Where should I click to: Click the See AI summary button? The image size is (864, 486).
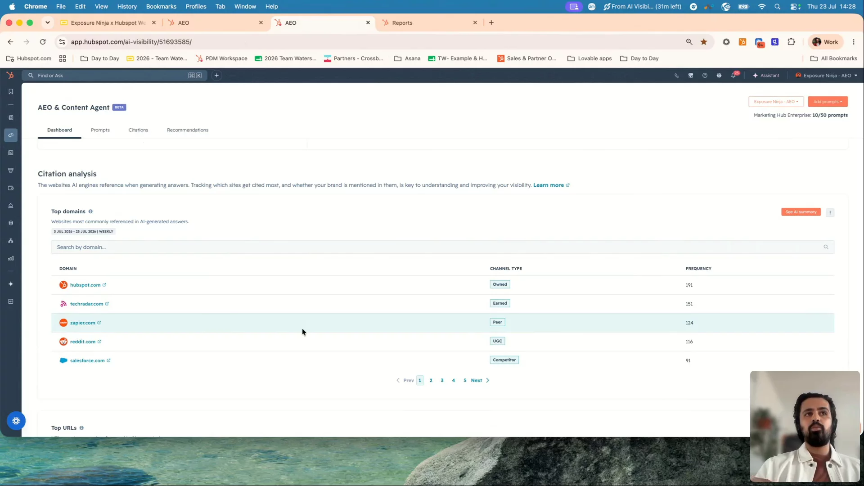click(x=801, y=212)
